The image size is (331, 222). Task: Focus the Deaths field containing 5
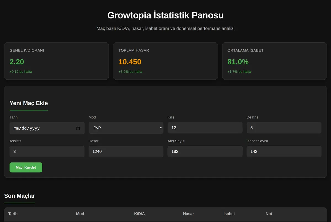284,128
